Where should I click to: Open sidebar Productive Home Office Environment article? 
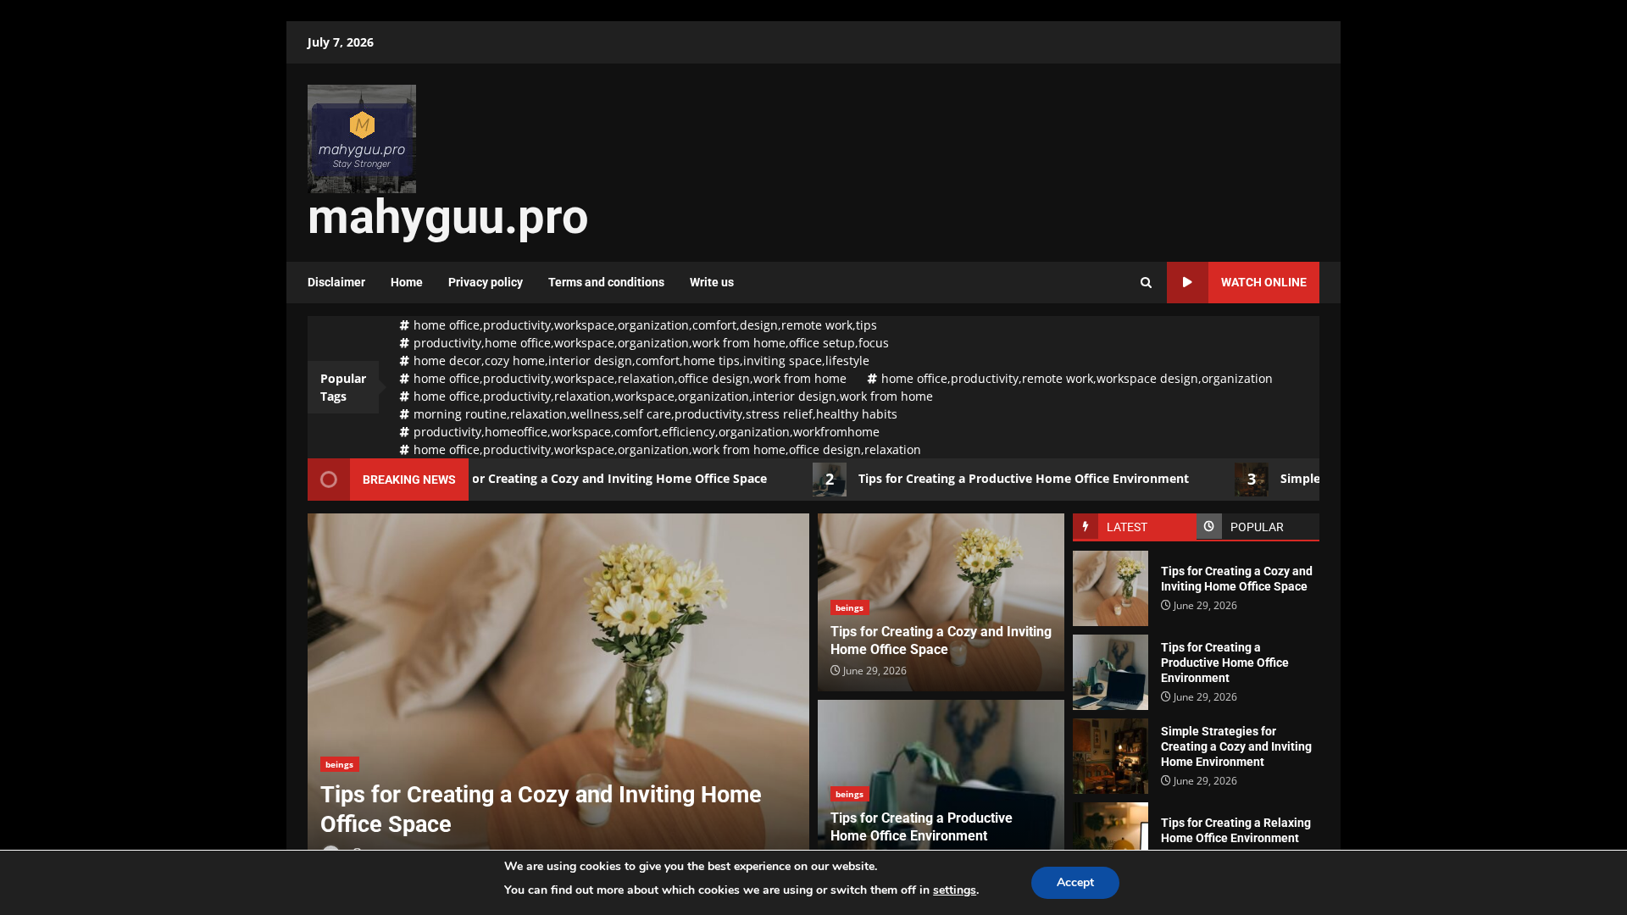point(1224,663)
